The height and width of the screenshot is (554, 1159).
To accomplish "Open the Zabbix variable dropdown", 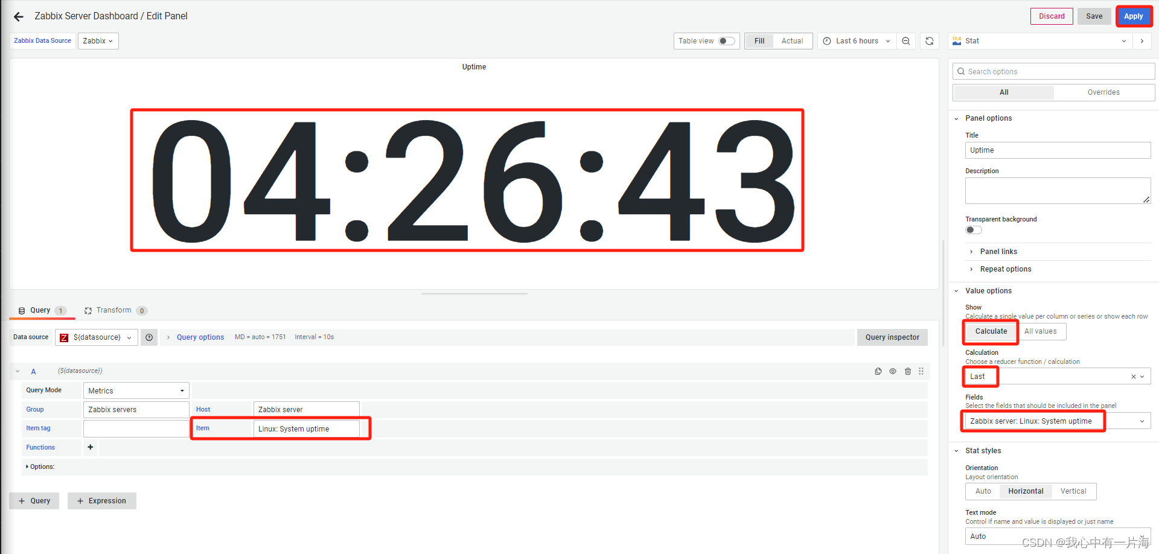I will coord(98,41).
